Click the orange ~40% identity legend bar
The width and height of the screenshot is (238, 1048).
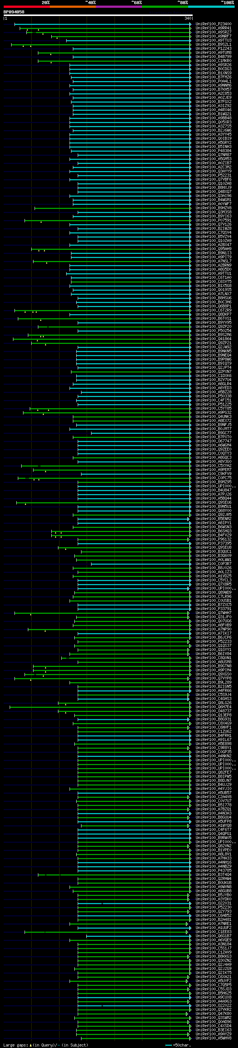73,7
